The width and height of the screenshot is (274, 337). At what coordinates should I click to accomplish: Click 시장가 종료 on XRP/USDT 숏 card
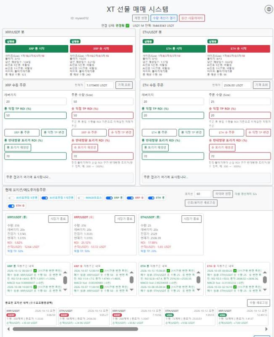click(x=125, y=219)
